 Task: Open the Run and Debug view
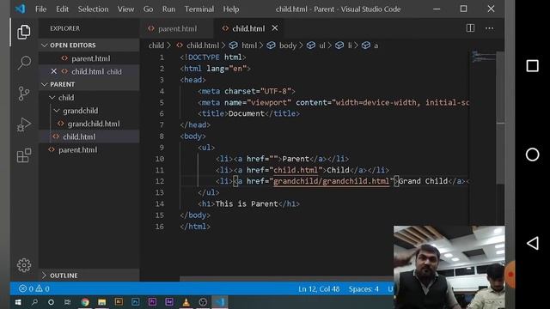coord(24,124)
